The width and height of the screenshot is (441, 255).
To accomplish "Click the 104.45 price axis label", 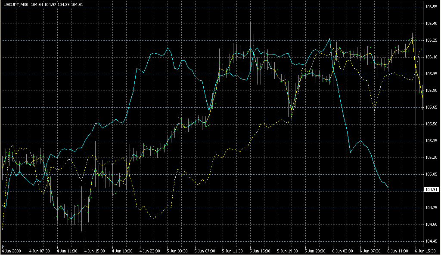I will [431, 241].
